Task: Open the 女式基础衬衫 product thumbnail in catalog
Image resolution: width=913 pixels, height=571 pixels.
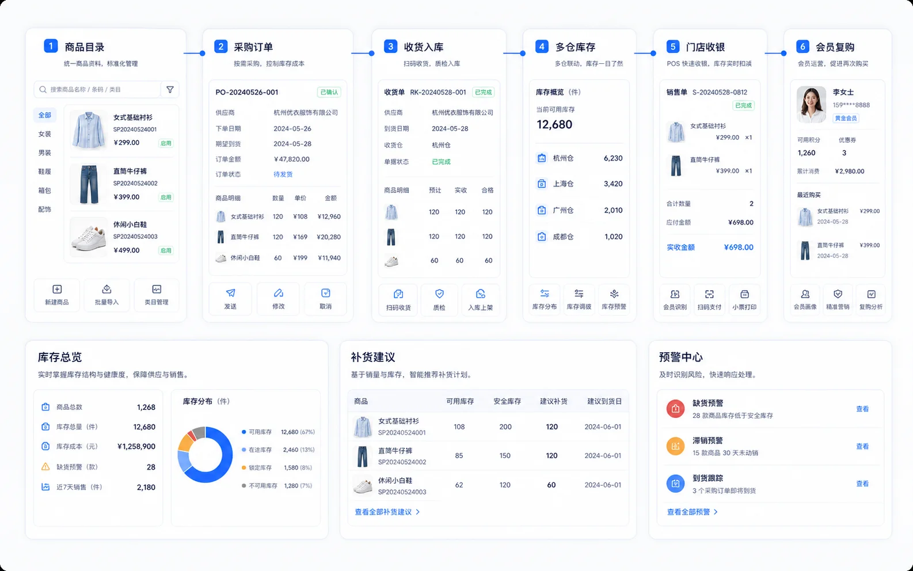Action: (x=89, y=130)
